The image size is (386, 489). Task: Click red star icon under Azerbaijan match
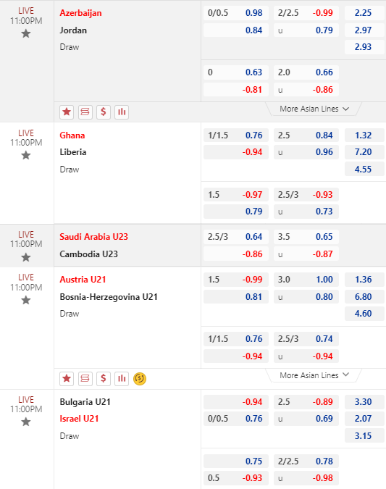tap(67, 112)
